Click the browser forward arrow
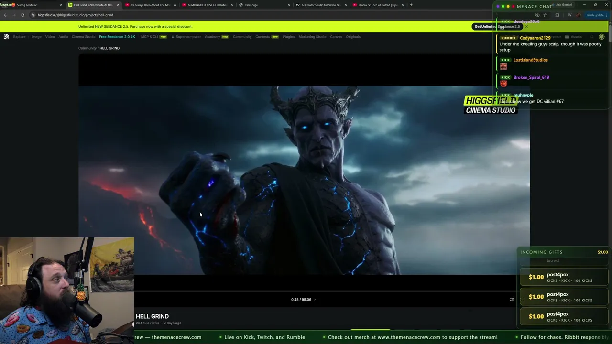612x344 pixels. click(14, 15)
